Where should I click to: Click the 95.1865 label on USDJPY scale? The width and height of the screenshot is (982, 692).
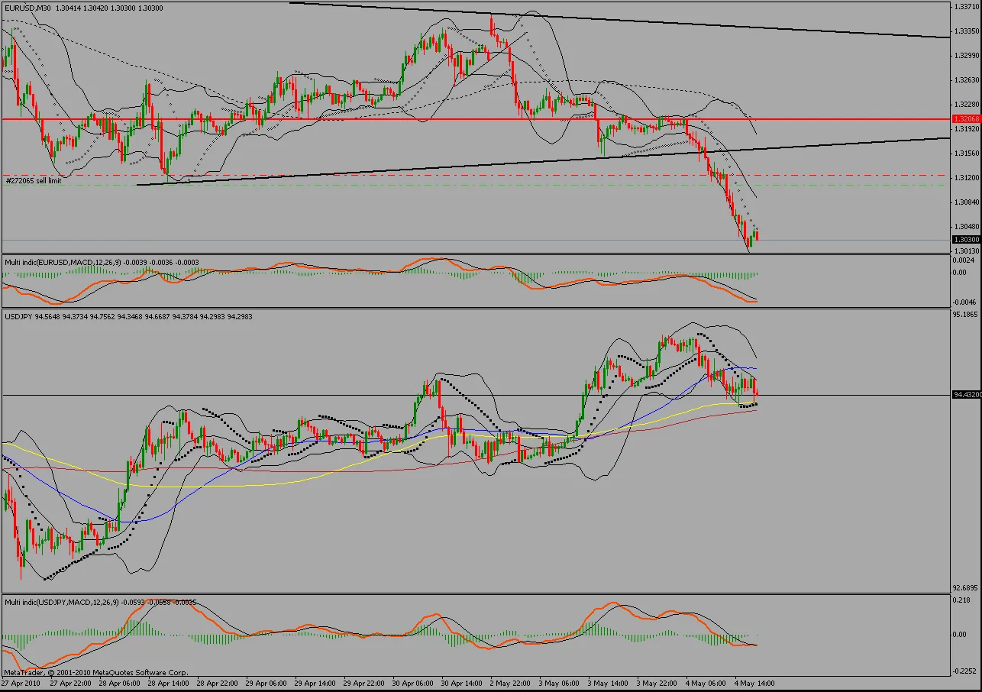click(x=966, y=314)
